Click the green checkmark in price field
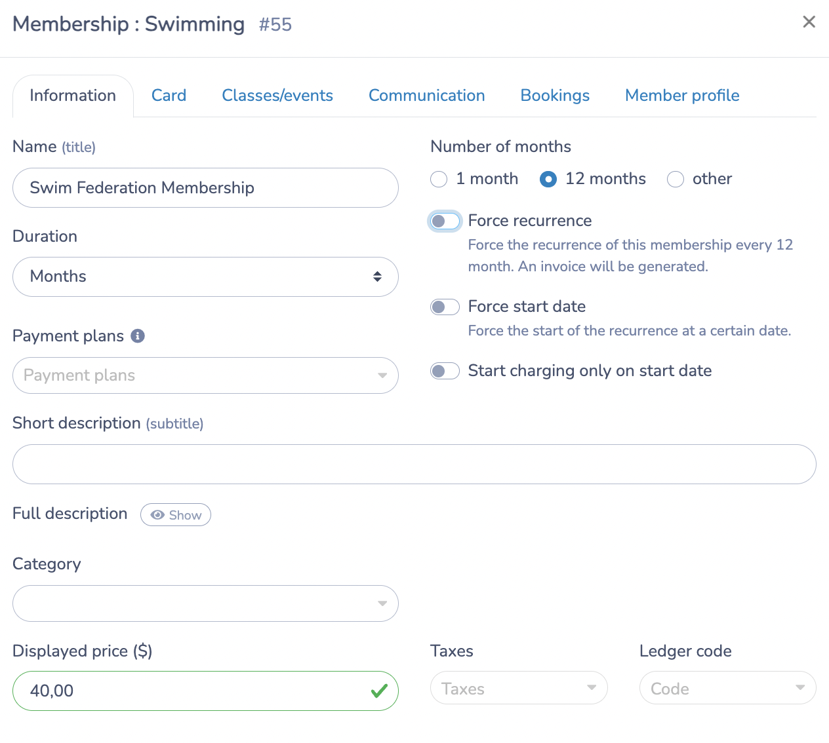Viewport: 829px width, 743px height. tap(379, 691)
